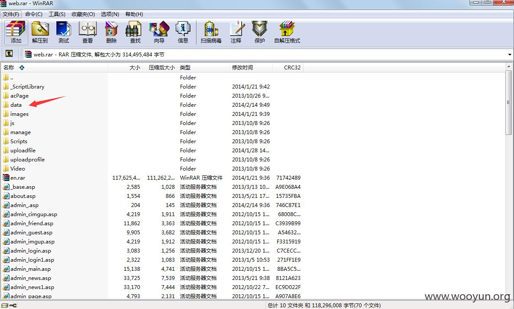The width and height of the screenshot is (514, 309).
Task: Select admin_main.asp file
Action: (x=30, y=269)
